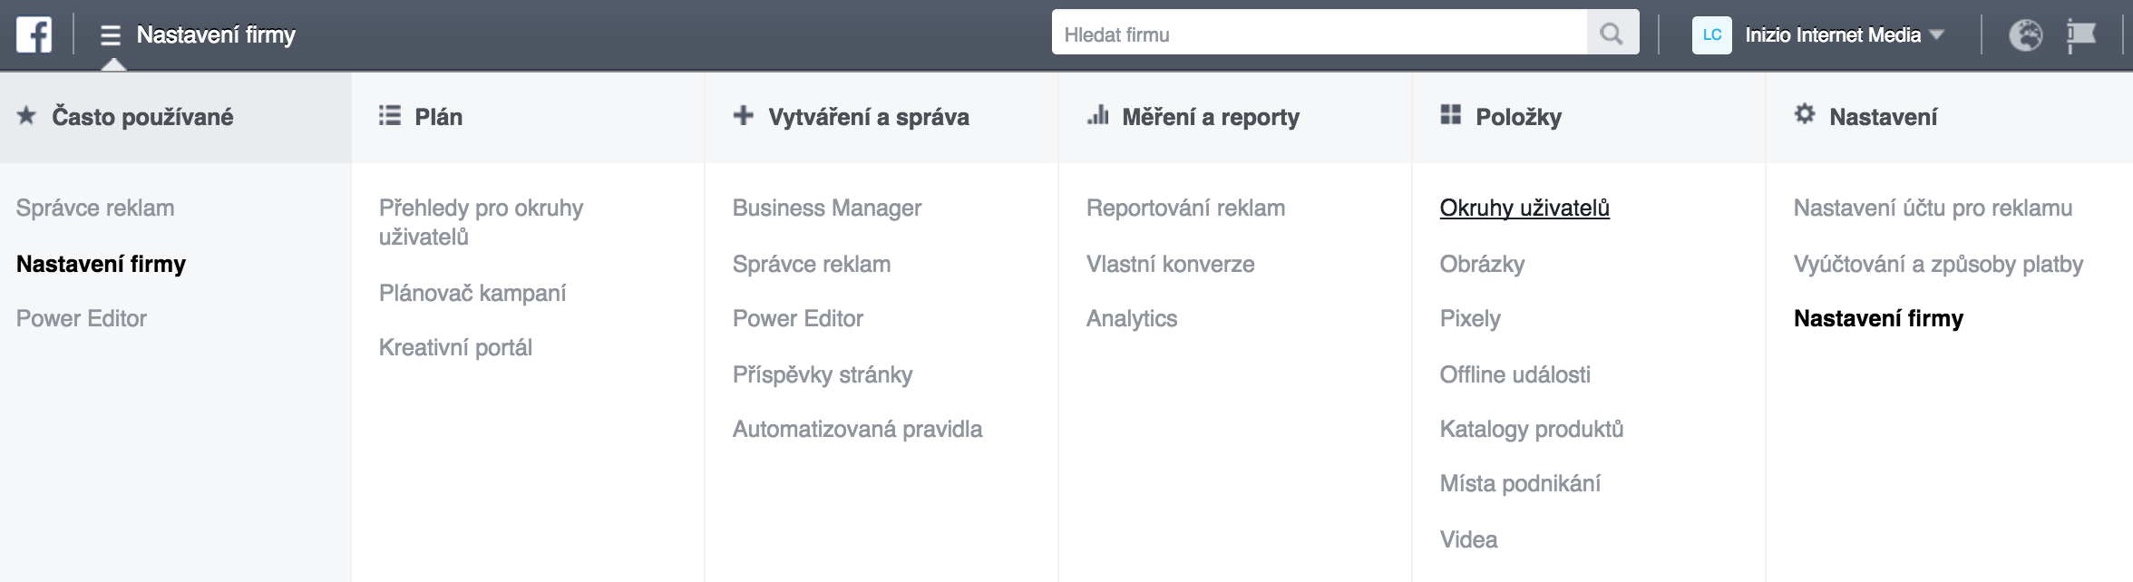This screenshot has width=2133, height=582.
Task: Open Místa podnikání
Action: (1520, 483)
